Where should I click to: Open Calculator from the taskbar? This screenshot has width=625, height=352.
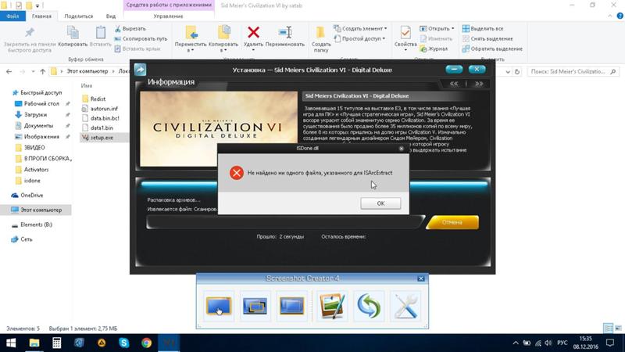(x=56, y=343)
